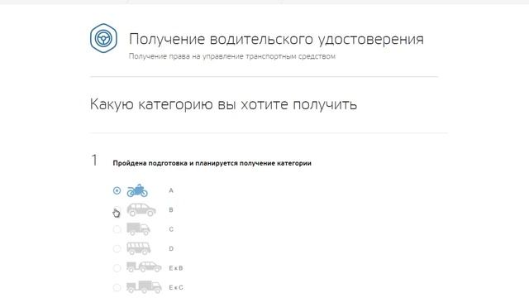This screenshot has height=298, width=529.
Task: Select the category A radio button
Action: [x=117, y=190]
